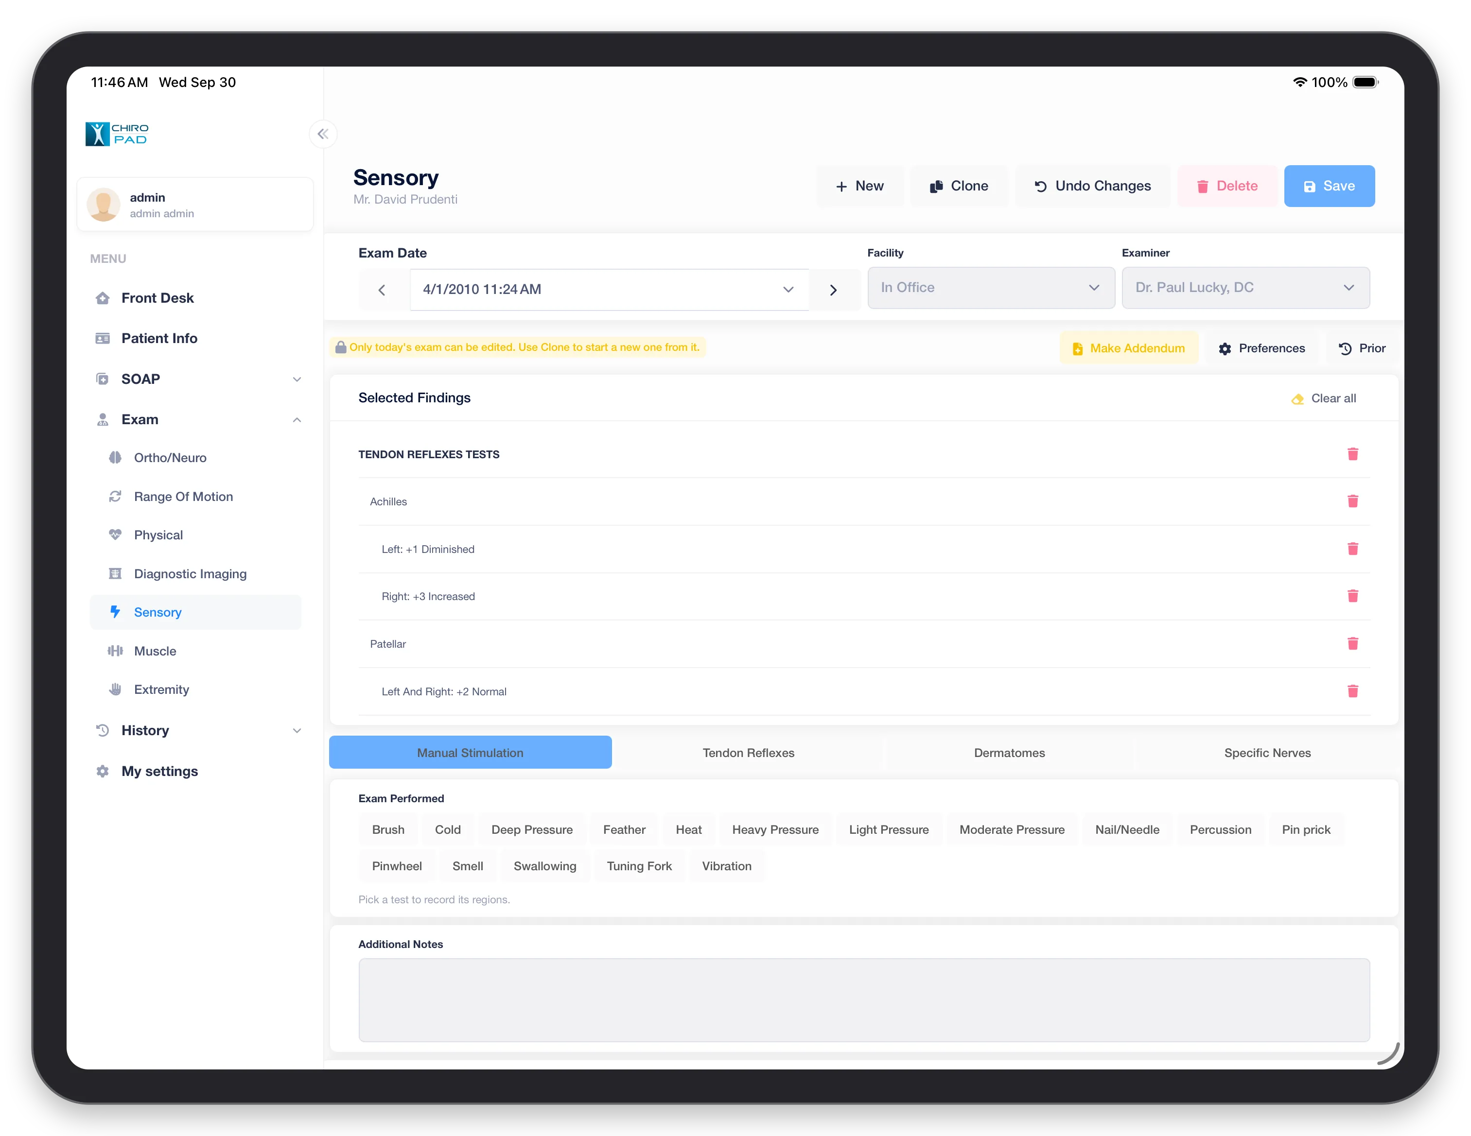1471x1136 pixels.
Task: Select the Percussion exam option
Action: point(1221,829)
